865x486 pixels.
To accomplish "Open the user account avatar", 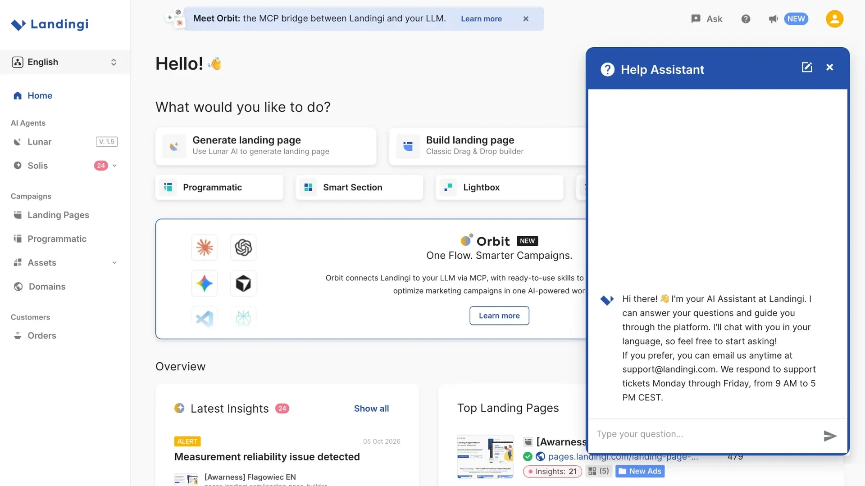I will tap(834, 19).
